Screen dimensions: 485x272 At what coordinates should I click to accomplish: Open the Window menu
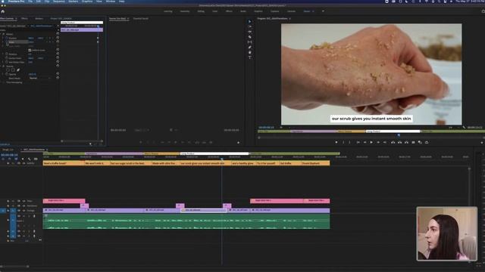(111, 2)
